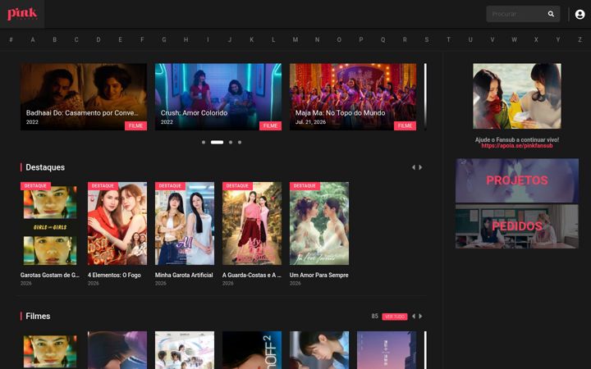Open 4 Elementos: O Fogo poster
Screen dimensions: 591x369
(x=117, y=224)
